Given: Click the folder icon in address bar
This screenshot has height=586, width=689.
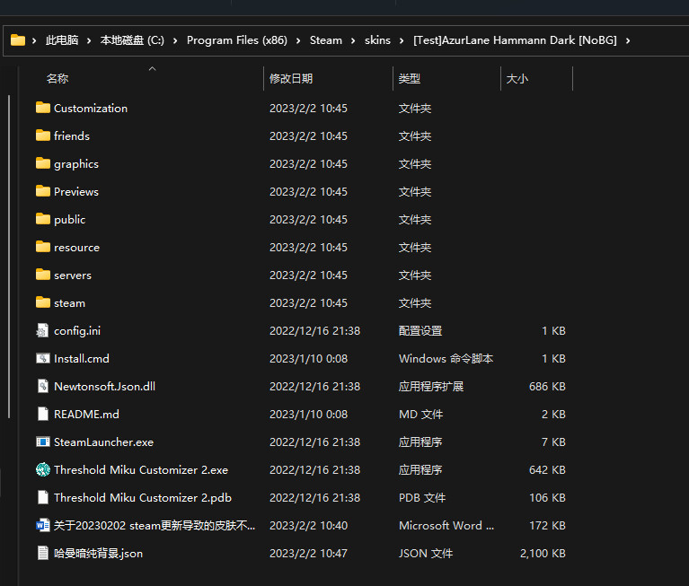Looking at the screenshot, I should pyautogui.click(x=18, y=40).
